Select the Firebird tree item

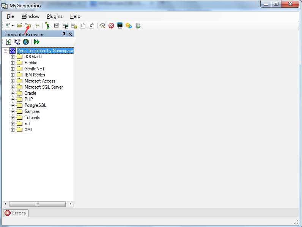click(x=31, y=63)
